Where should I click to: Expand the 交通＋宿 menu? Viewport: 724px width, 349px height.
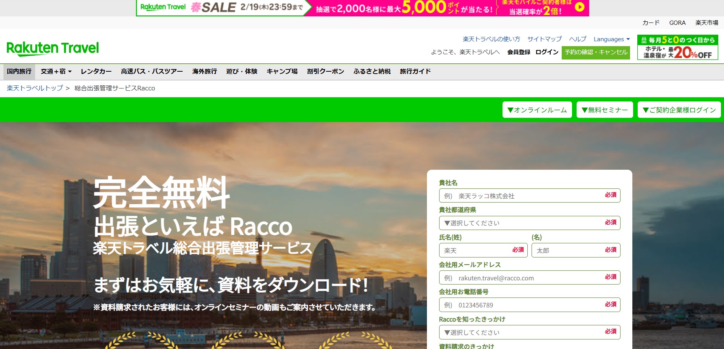[x=56, y=72]
